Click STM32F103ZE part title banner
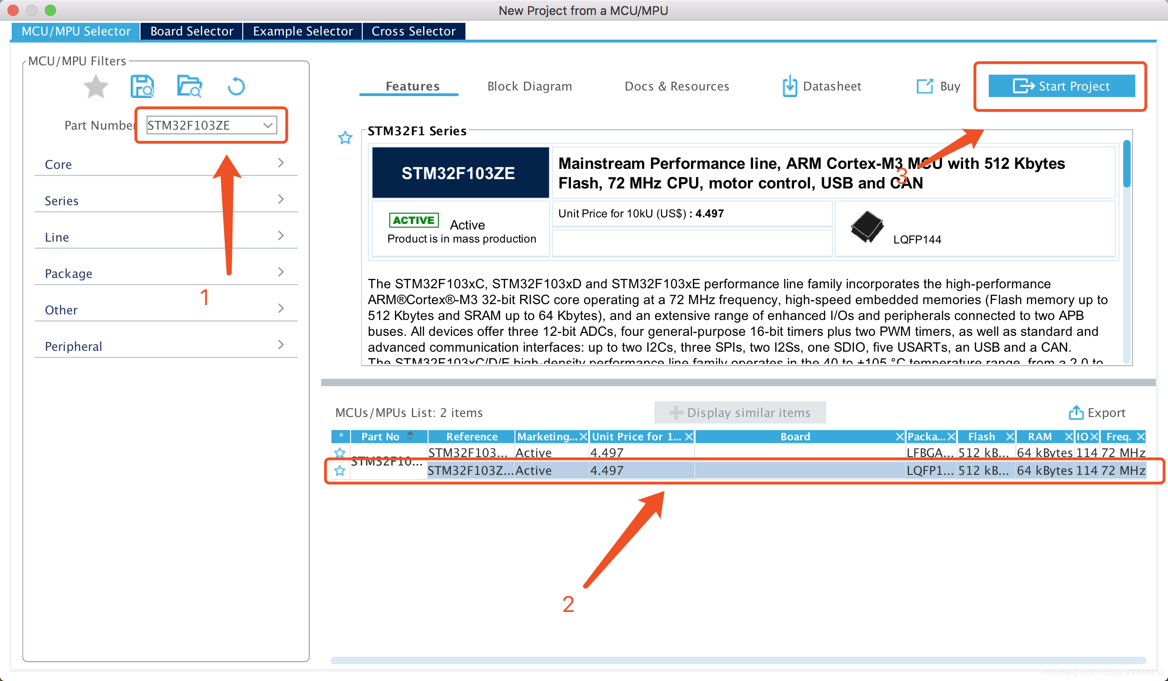The height and width of the screenshot is (681, 1168). 460,173
